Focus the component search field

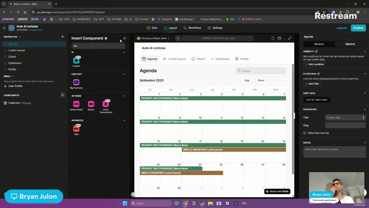pyautogui.click(x=98, y=46)
